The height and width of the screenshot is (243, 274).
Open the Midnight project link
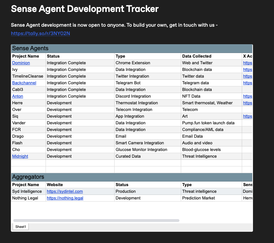click(x=20, y=156)
